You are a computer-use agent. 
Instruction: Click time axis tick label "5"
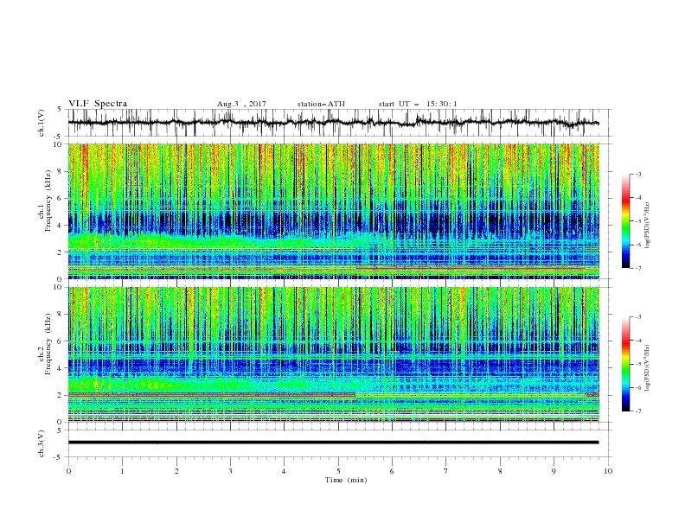338,471
